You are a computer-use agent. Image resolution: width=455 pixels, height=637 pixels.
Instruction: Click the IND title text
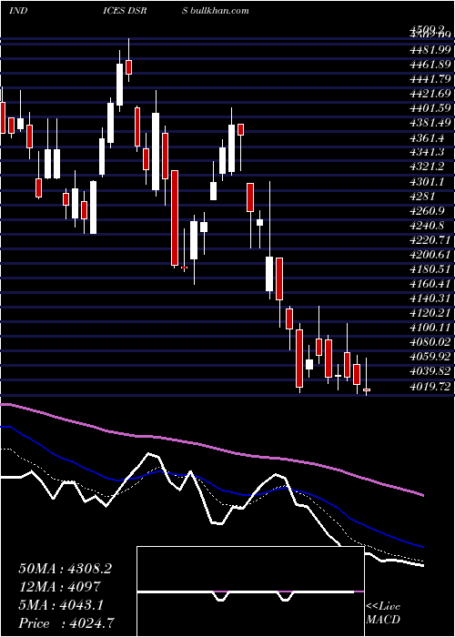coord(18,11)
